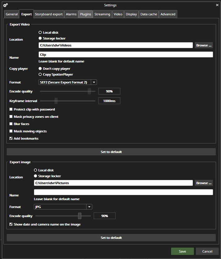
Task: Go to the Data cache tab
Action: (x=148, y=14)
